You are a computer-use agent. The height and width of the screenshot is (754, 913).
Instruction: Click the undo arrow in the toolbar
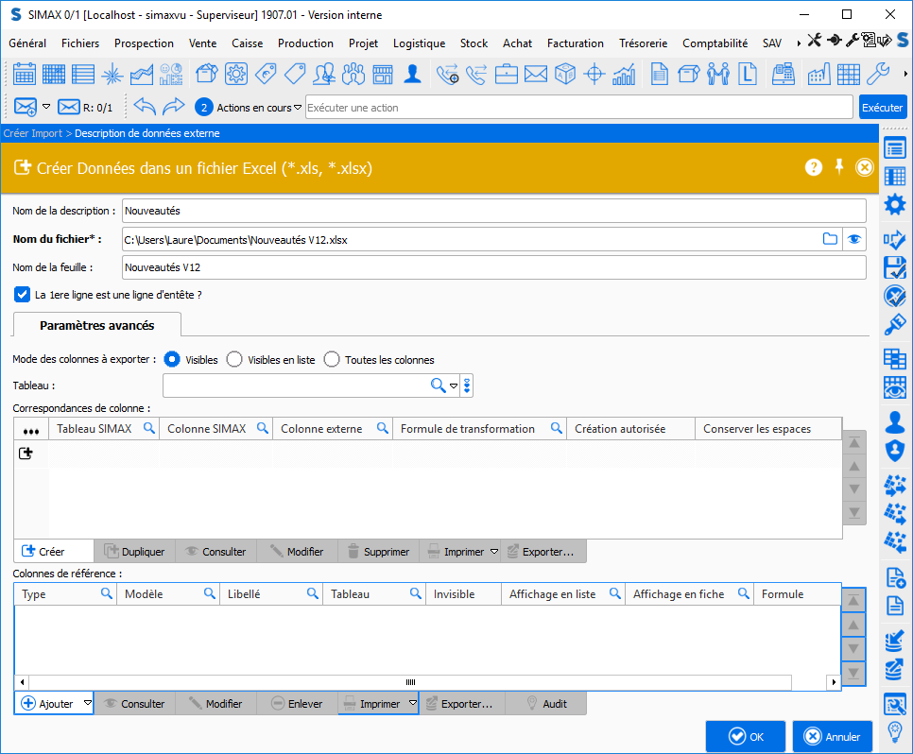pyautogui.click(x=145, y=107)
